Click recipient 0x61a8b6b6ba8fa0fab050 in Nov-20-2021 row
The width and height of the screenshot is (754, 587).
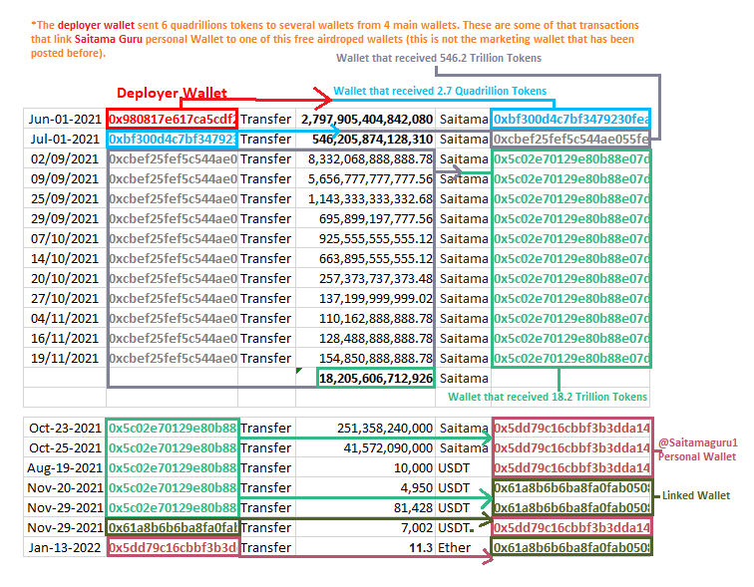coord(571,488)
